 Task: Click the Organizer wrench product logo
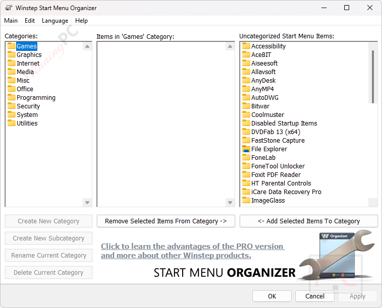coord(337,256)
